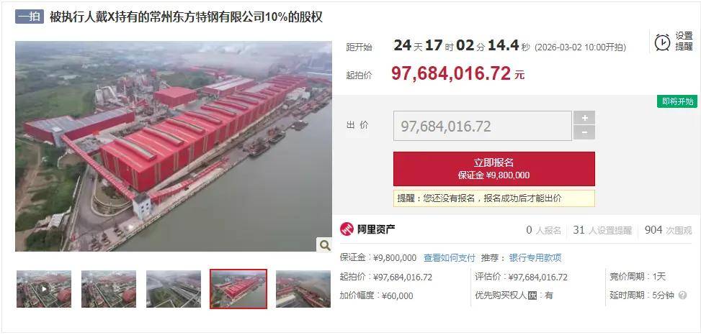The height and width of the screenshot is (335, 701).
Task: Select the fifth partially visible thumbnail
Action: point(303,288)
